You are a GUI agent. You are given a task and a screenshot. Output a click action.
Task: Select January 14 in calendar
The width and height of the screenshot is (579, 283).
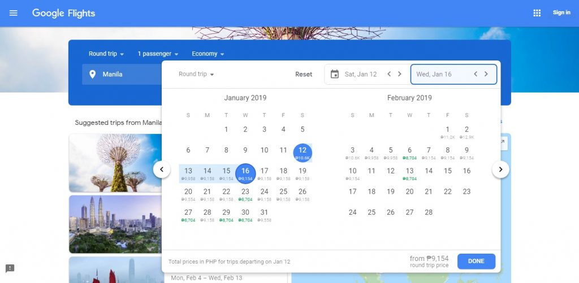[x=207, y=173]
